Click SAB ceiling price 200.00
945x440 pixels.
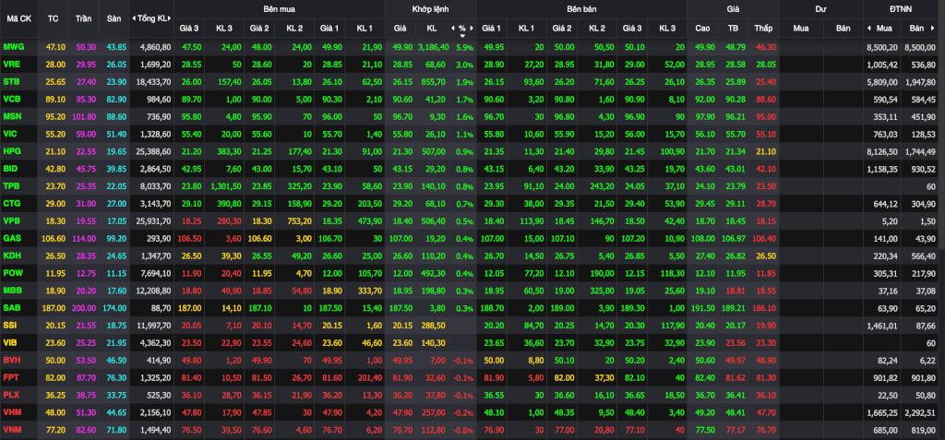click(x=84, y=308)
